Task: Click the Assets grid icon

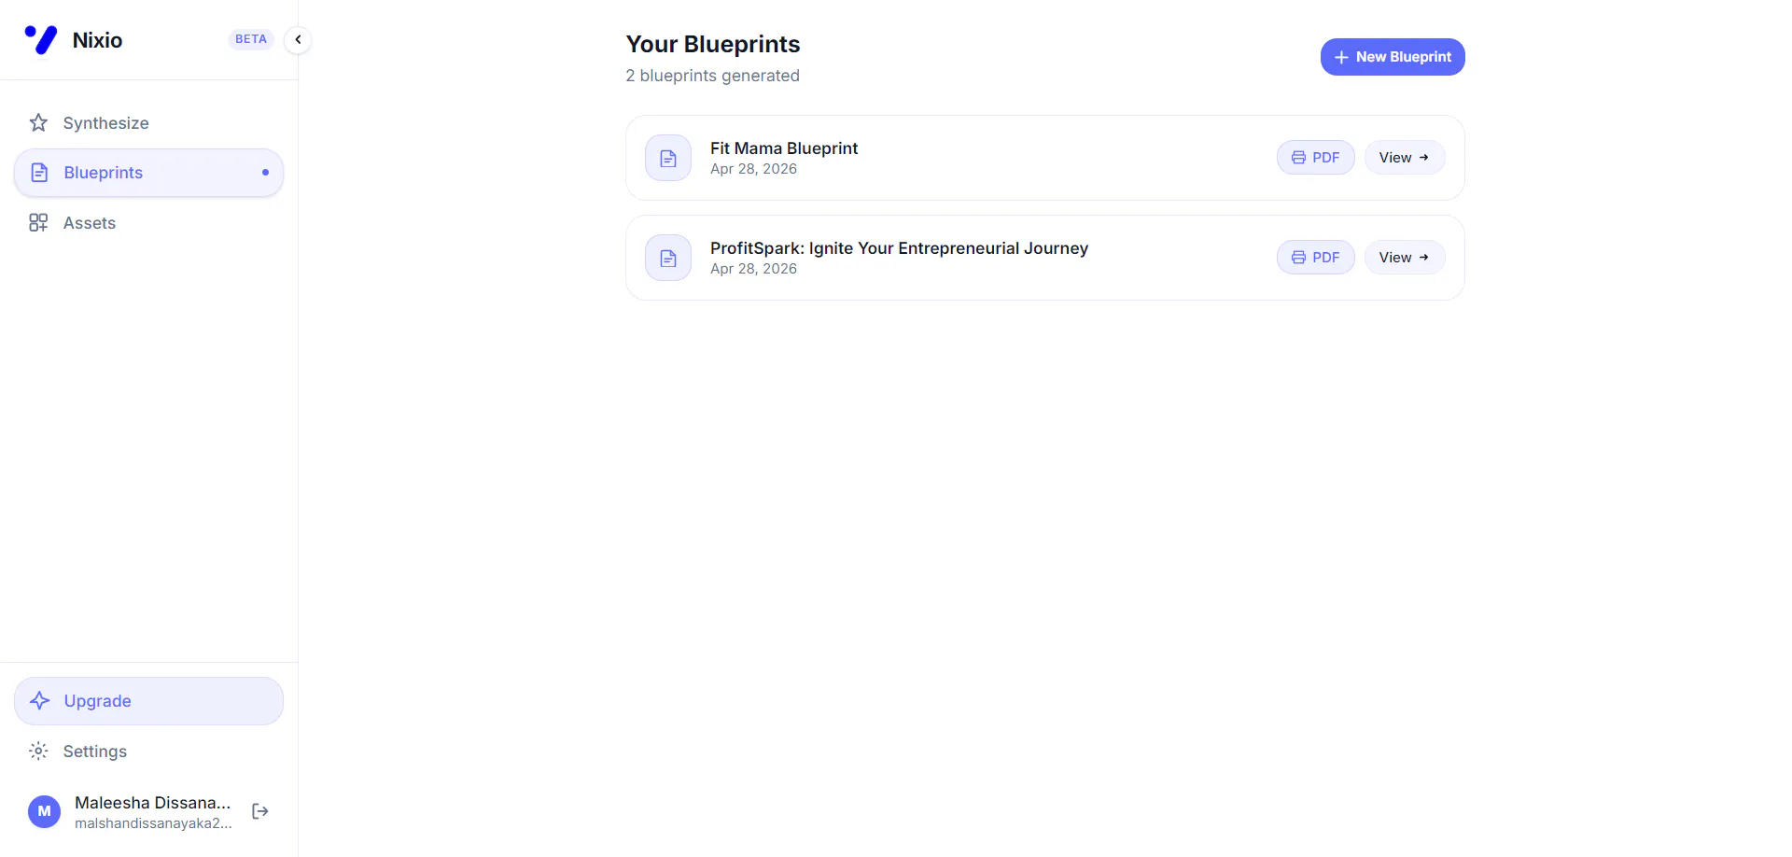Action: coord(38,223)
